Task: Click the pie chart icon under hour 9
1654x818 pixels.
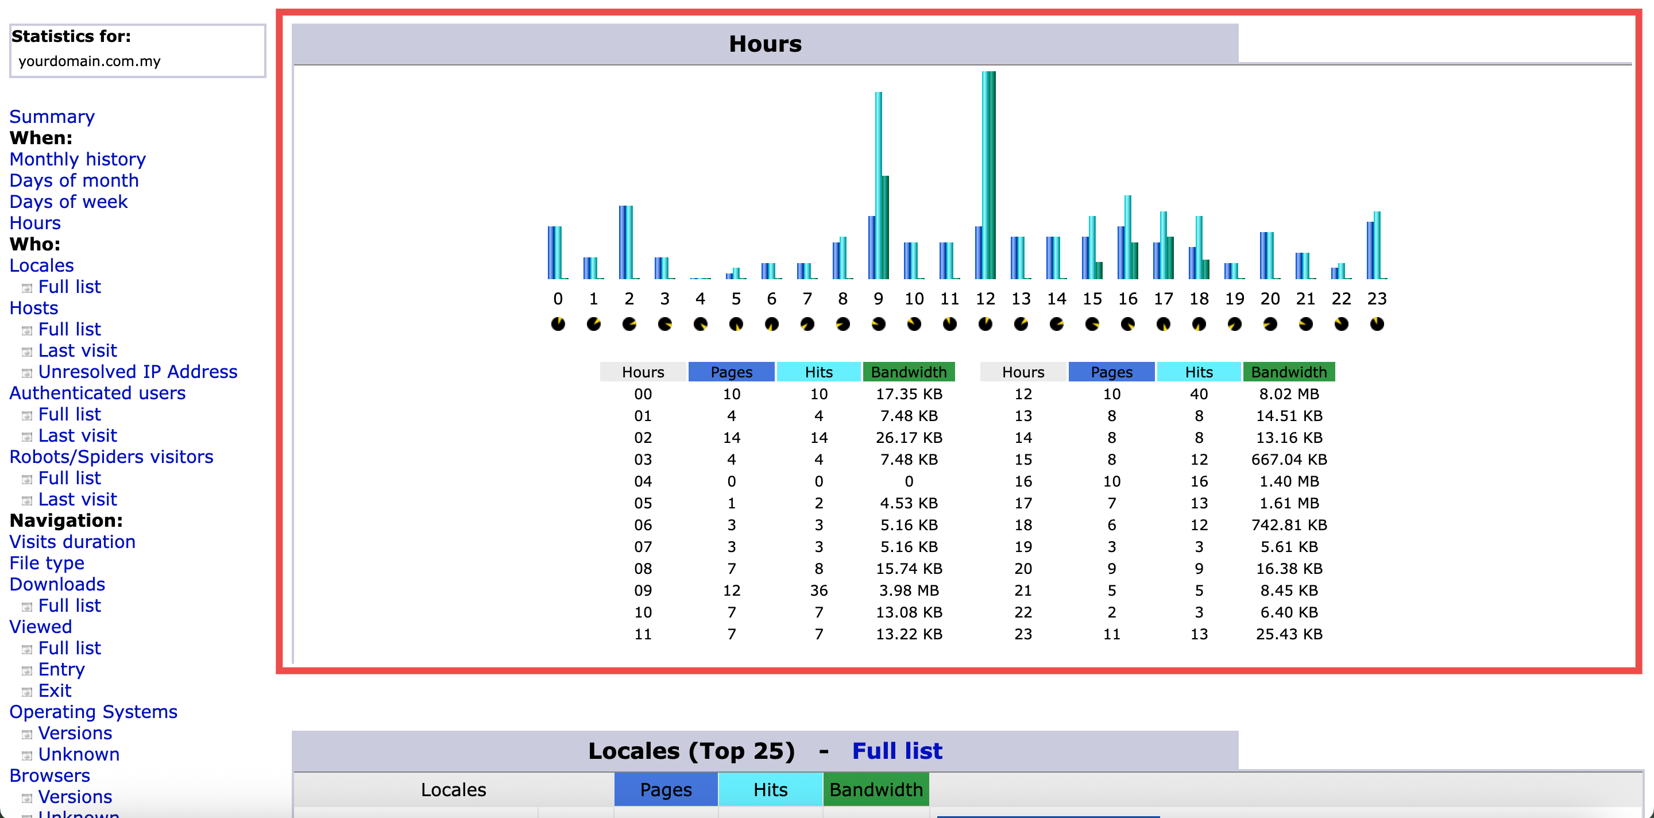Action: click(879, 324)
